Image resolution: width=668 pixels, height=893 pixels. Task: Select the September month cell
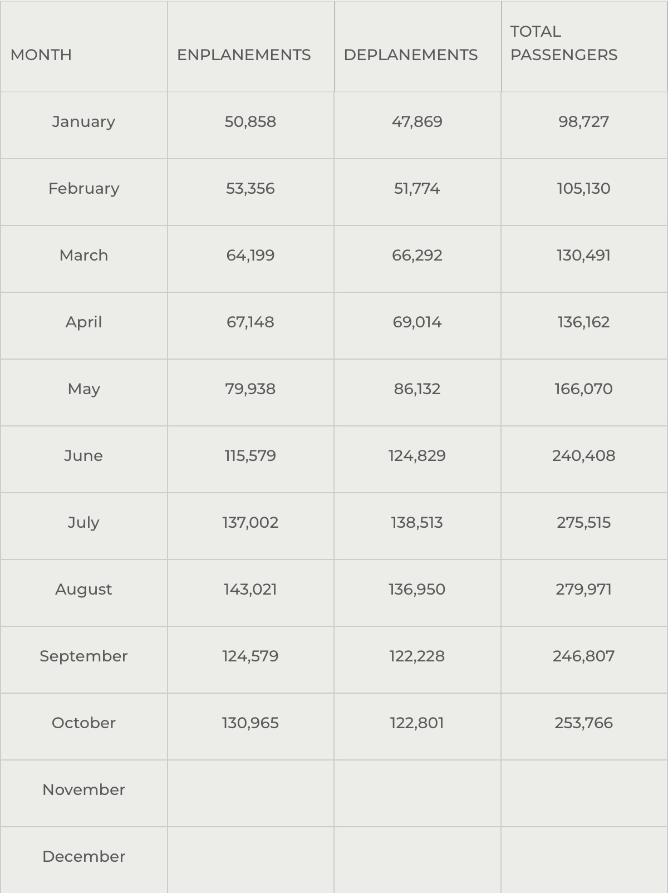point(83,656)
